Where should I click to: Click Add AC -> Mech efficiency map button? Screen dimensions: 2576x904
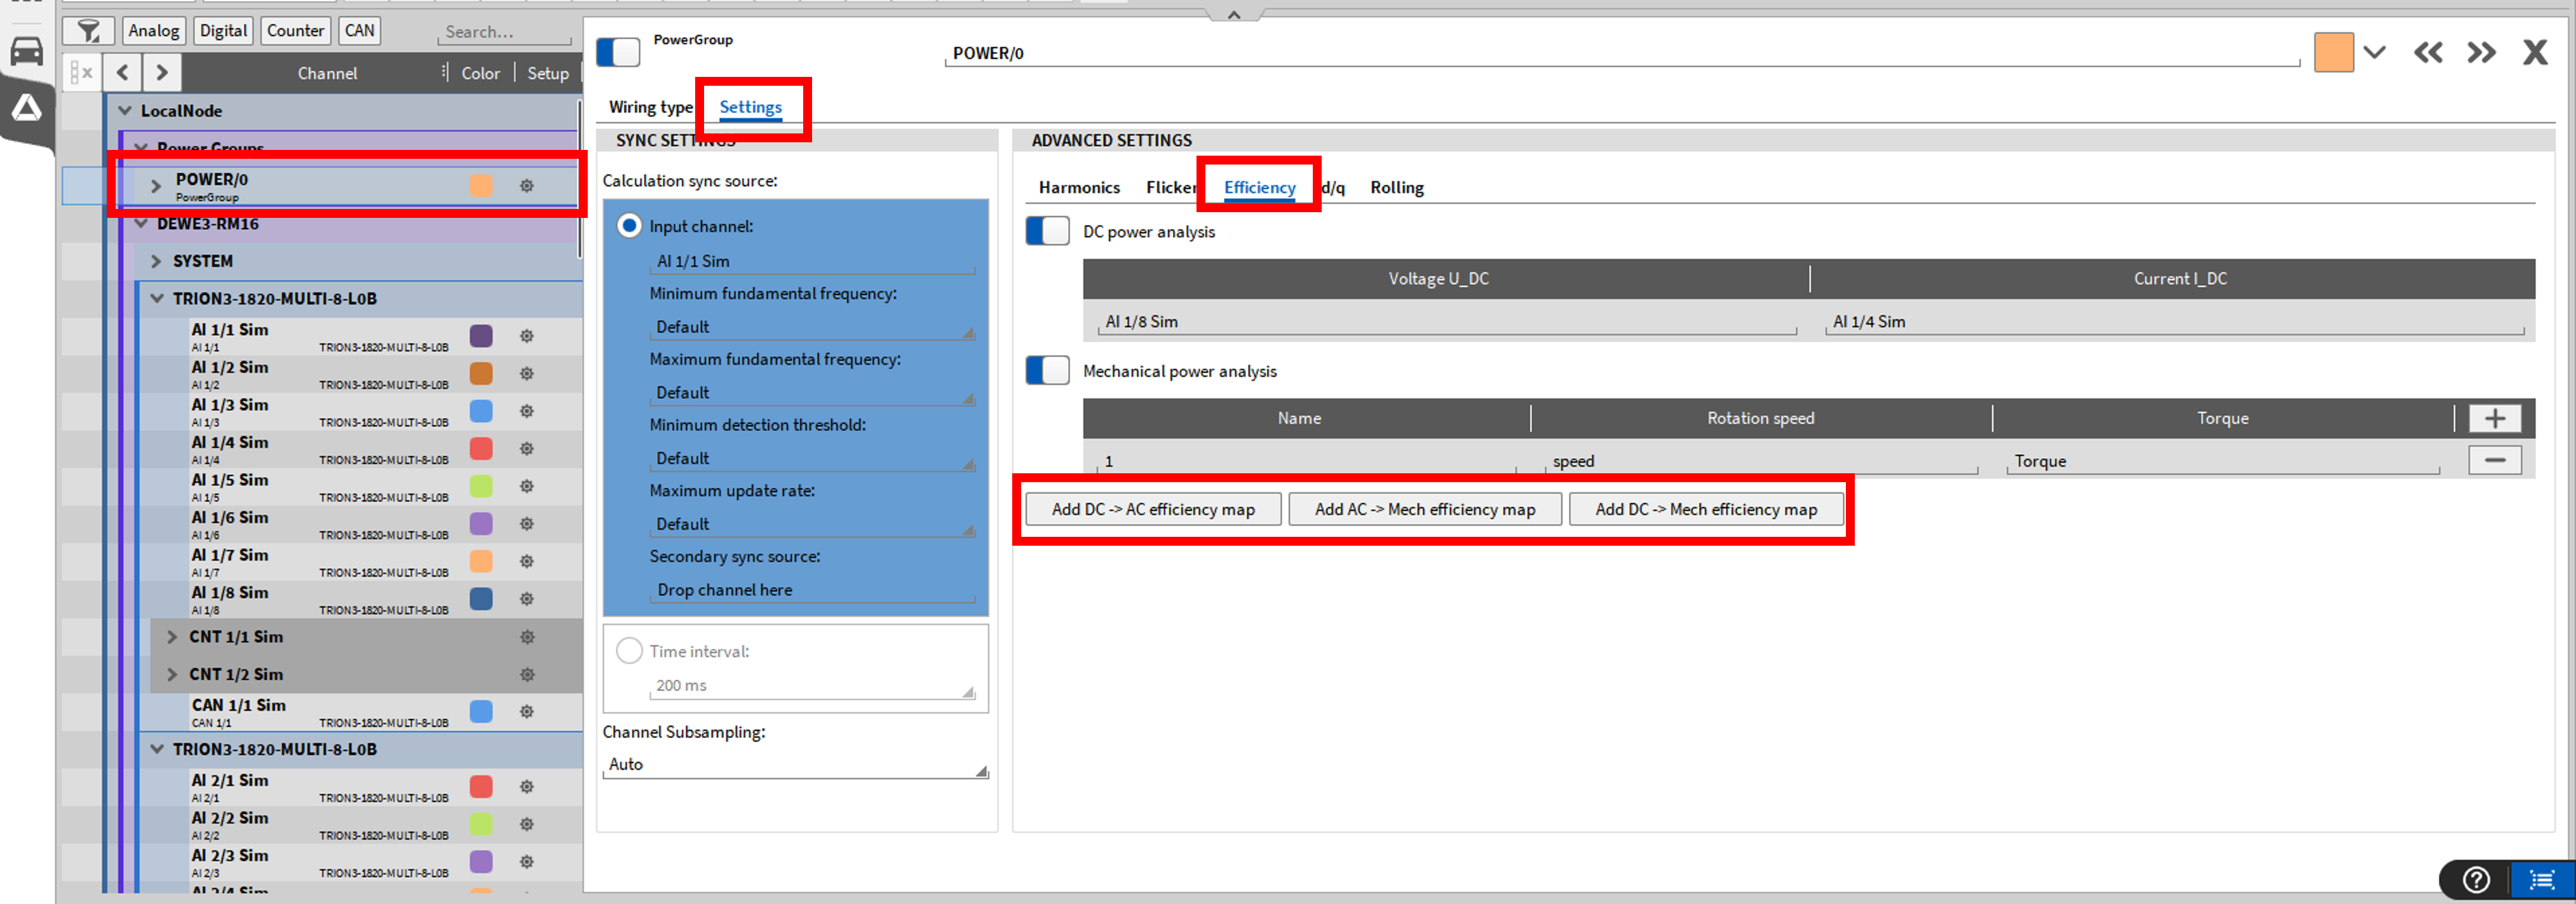1424,509
